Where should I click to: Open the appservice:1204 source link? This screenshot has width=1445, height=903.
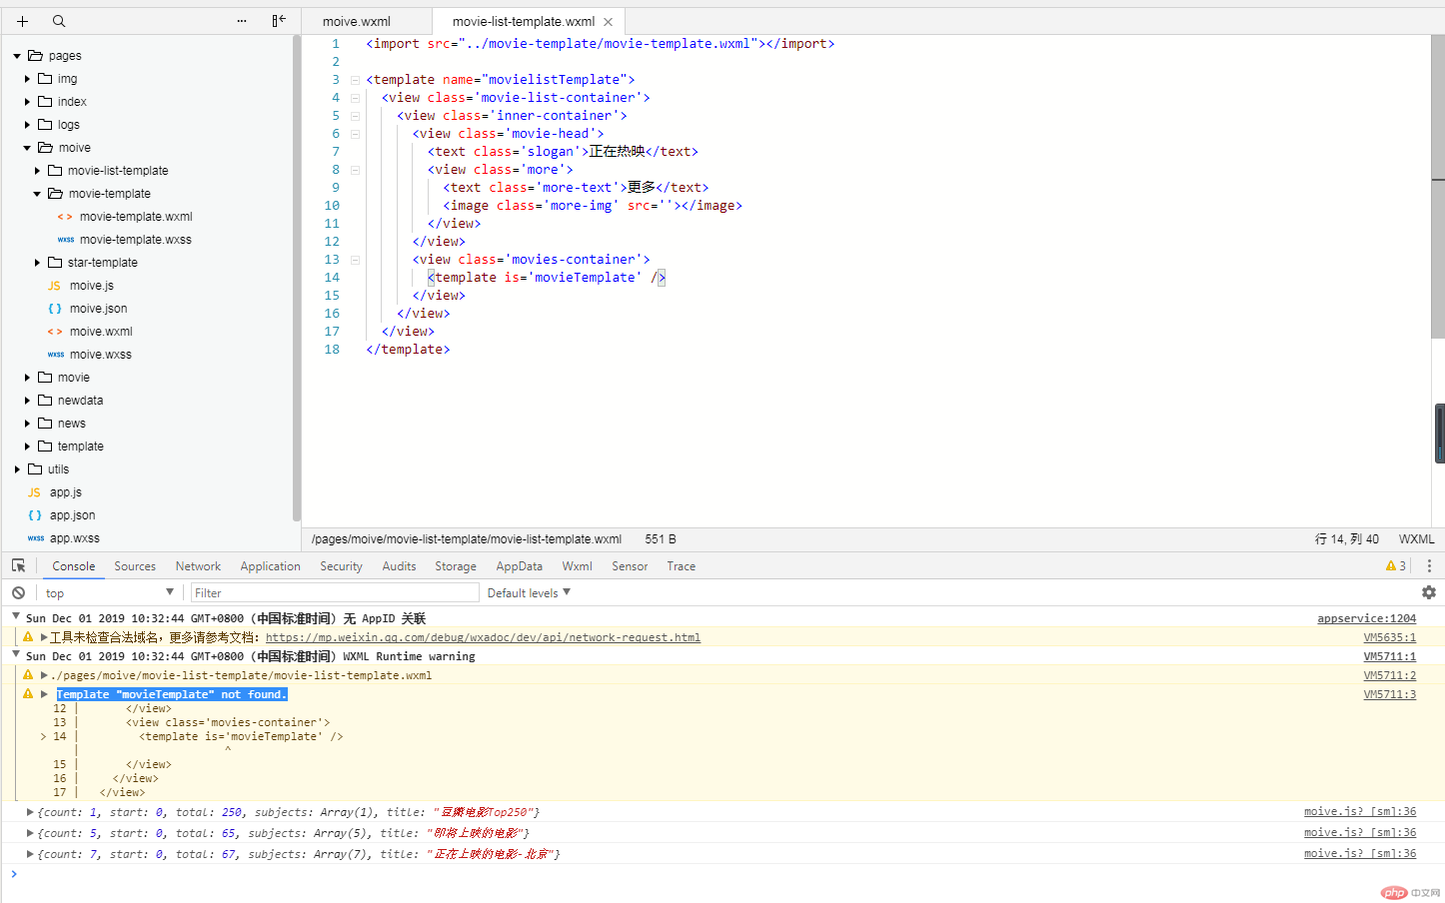click(x=1366, y=618)
